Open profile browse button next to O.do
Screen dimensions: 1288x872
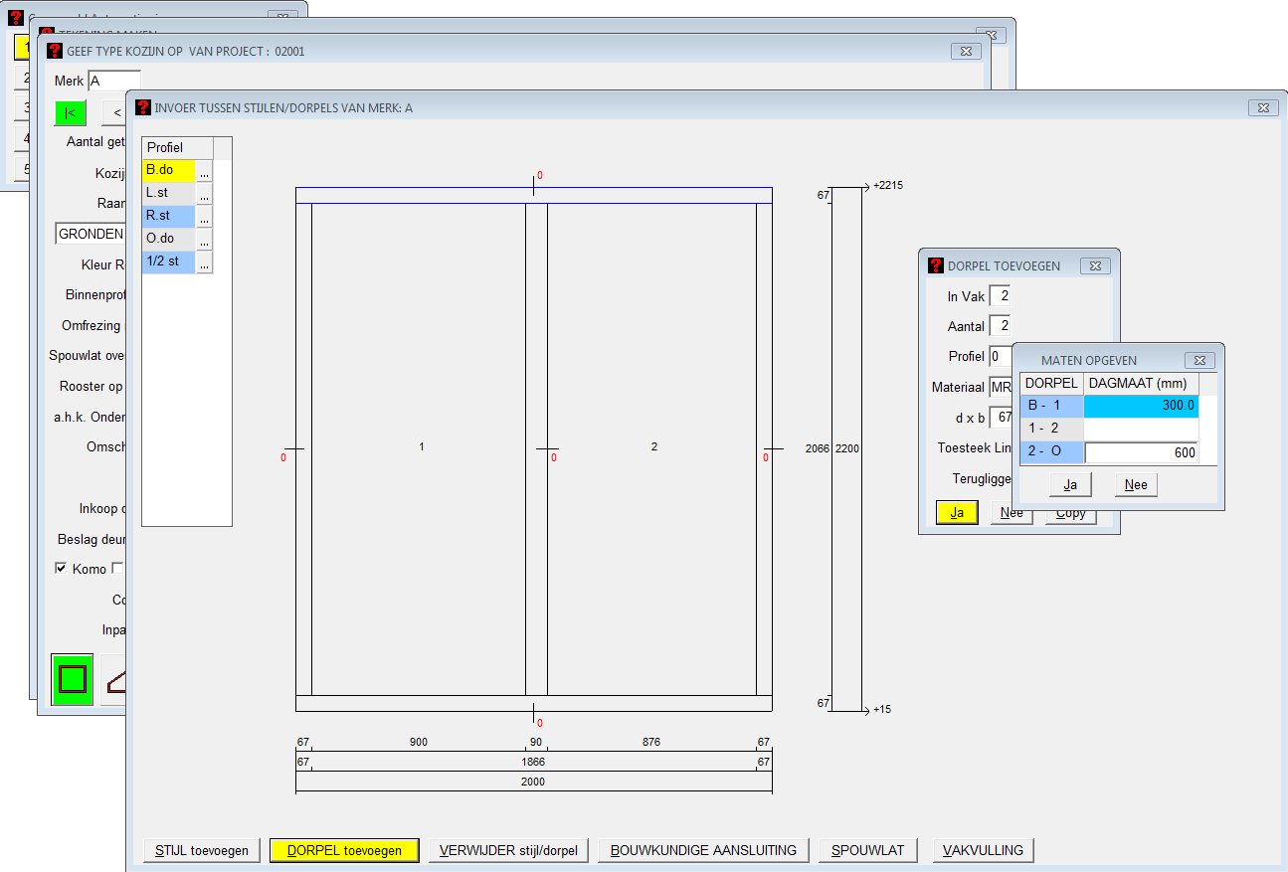coord(204,240)
